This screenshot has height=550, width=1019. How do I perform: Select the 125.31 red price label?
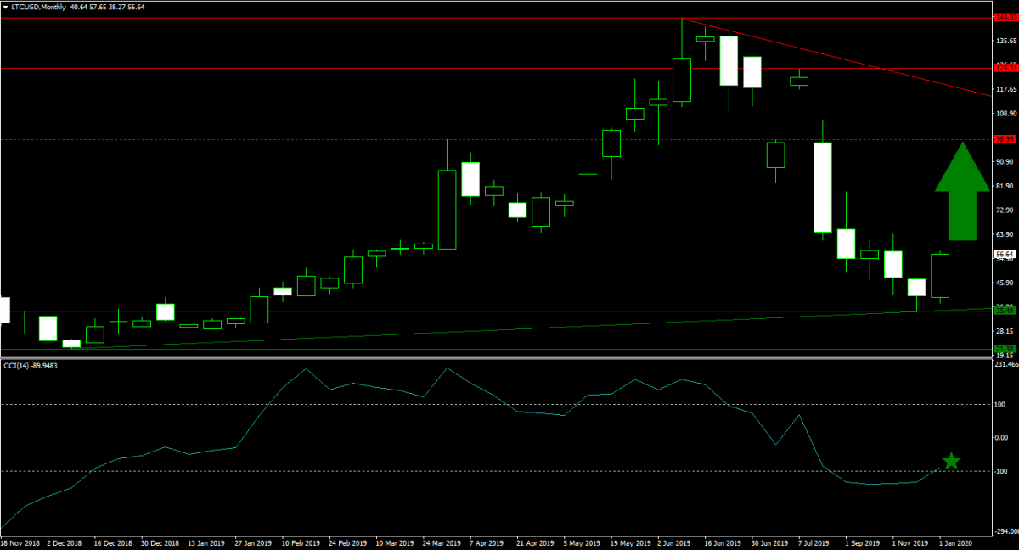[1005, 68]
